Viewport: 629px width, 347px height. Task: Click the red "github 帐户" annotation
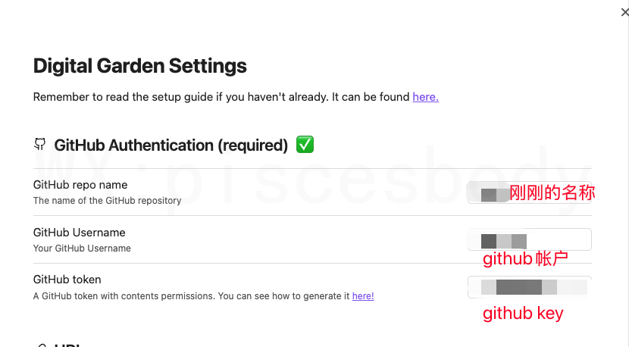coord(525,259)
